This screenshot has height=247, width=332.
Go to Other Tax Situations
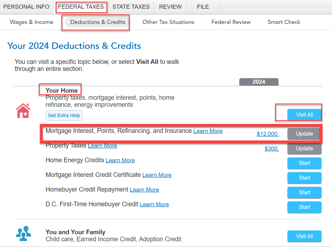(168, 22)
